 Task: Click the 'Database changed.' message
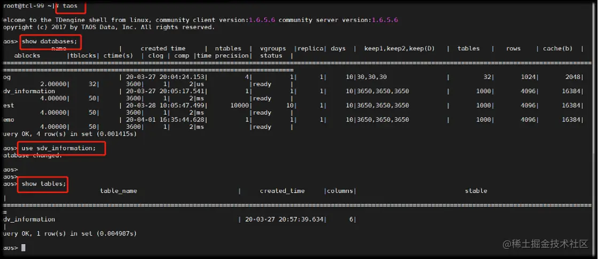coord(32,156)
